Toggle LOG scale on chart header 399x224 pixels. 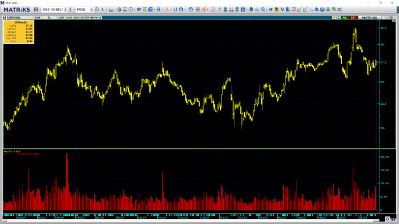pyautogui.click(x=61, y=17)
